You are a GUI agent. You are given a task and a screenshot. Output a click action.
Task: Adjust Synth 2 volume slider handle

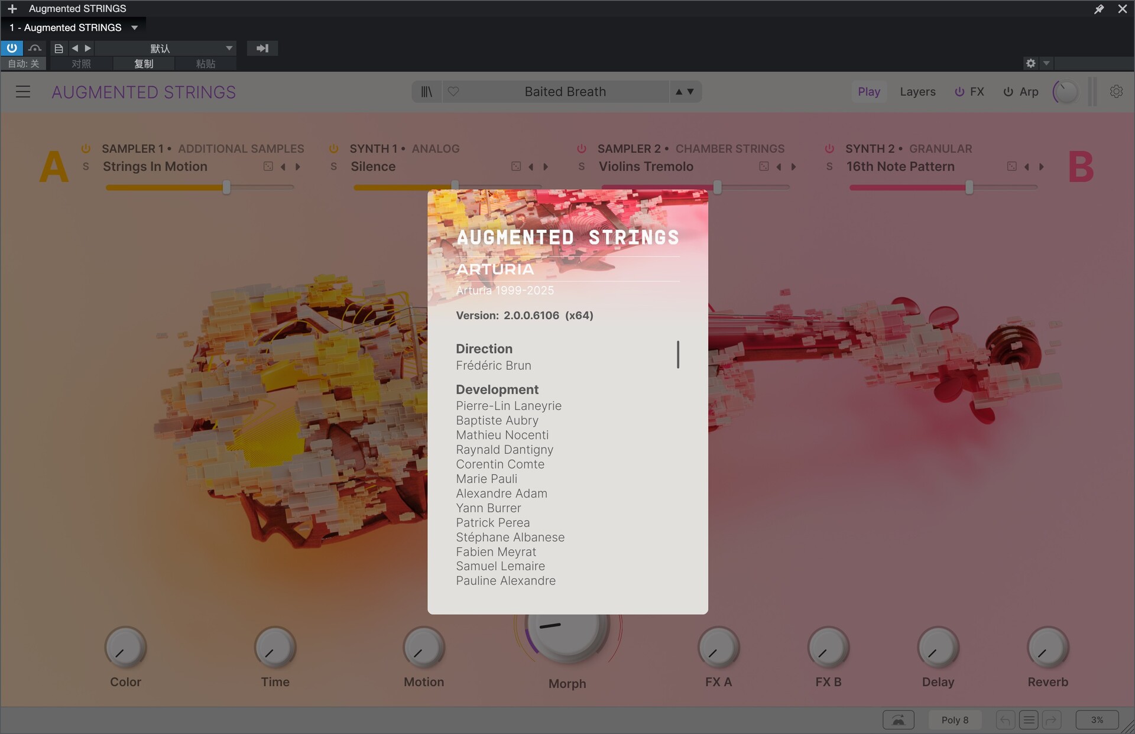tap(969, 188)
